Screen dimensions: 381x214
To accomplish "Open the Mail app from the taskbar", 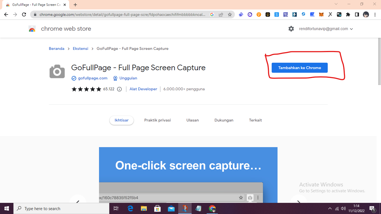I will tap(171, 208).
